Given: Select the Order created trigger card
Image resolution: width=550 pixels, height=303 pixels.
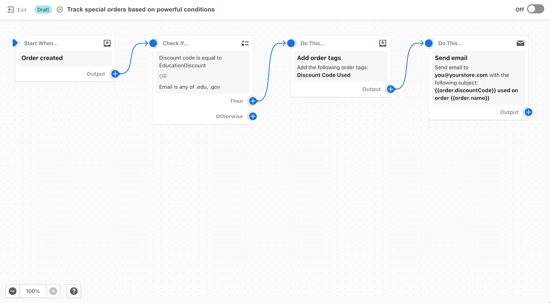Looking at the screenshot, I should click(65, 58).
